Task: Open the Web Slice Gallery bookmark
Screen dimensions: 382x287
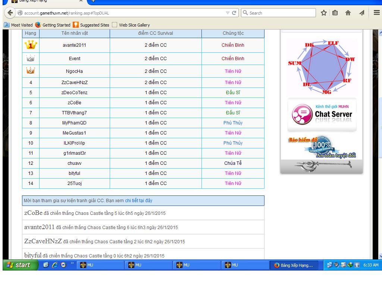Action: 131,25
